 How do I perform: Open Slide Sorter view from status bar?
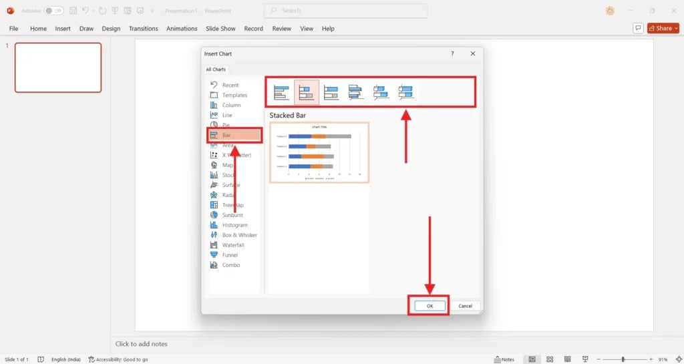point(549,359)
